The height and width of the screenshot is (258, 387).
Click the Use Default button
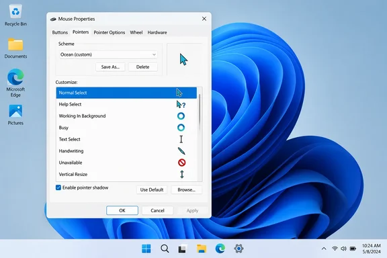coord(152,189)
